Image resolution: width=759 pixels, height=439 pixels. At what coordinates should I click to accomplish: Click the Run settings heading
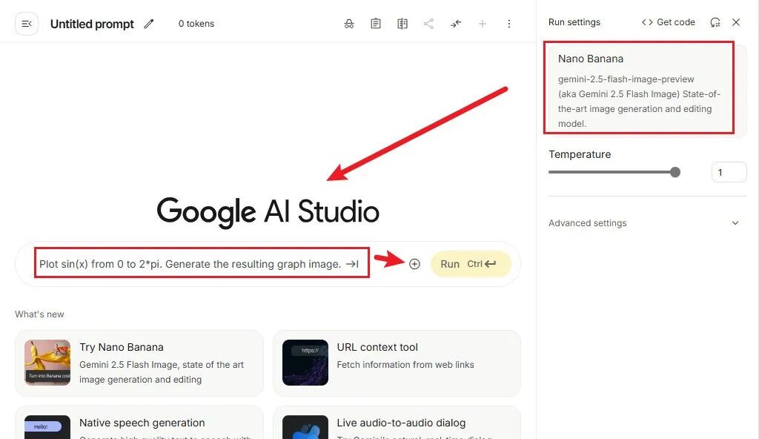574,22
